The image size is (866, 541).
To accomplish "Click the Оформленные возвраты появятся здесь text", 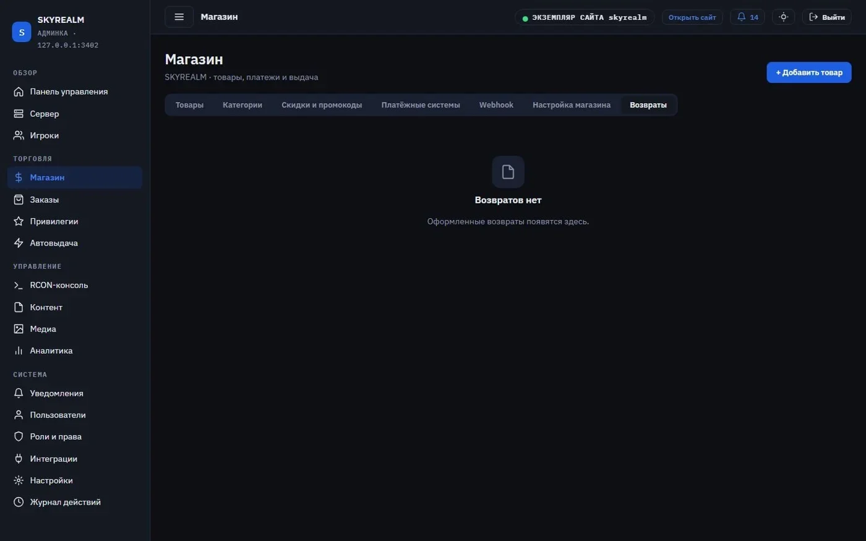I will [x=508, y=221].
